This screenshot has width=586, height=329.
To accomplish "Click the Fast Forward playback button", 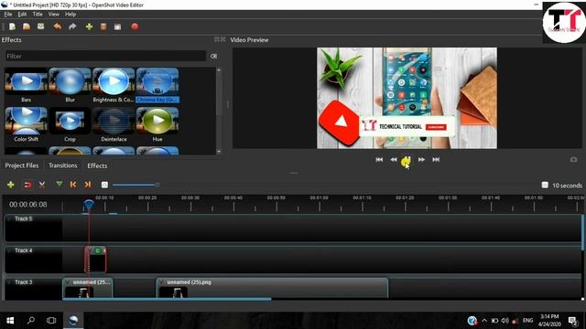I will [421, 160].
